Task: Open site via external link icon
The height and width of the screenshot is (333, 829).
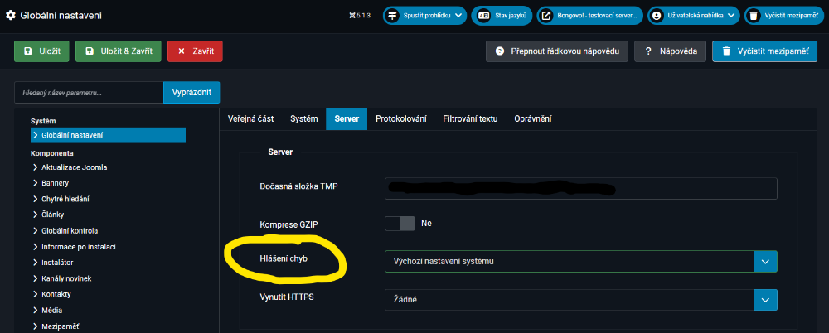Action: coord(547,16)
